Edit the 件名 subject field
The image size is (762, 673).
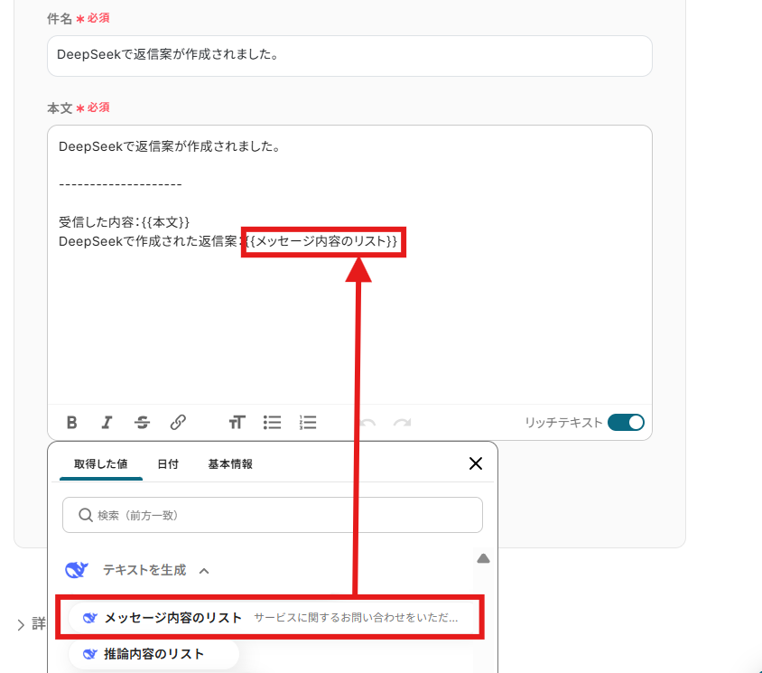(x=349, y=56)
